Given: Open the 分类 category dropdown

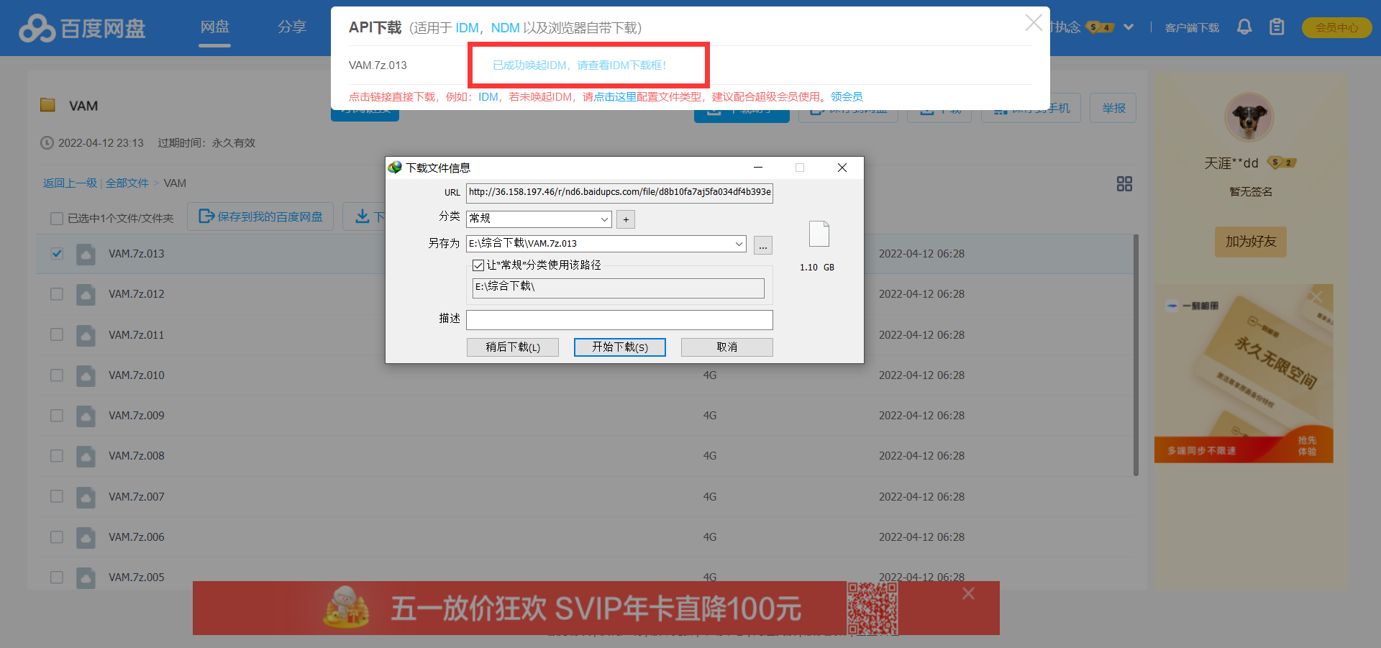Looking at the screenshot, I should (539, 219).
